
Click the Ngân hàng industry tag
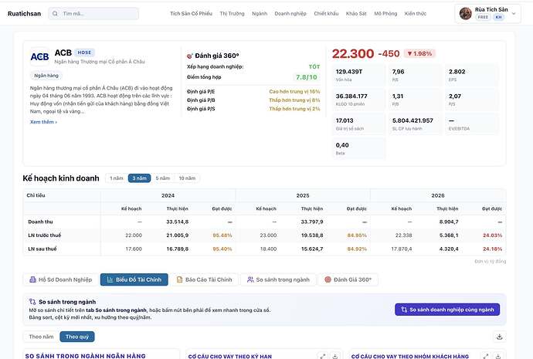tap(46, 76)
